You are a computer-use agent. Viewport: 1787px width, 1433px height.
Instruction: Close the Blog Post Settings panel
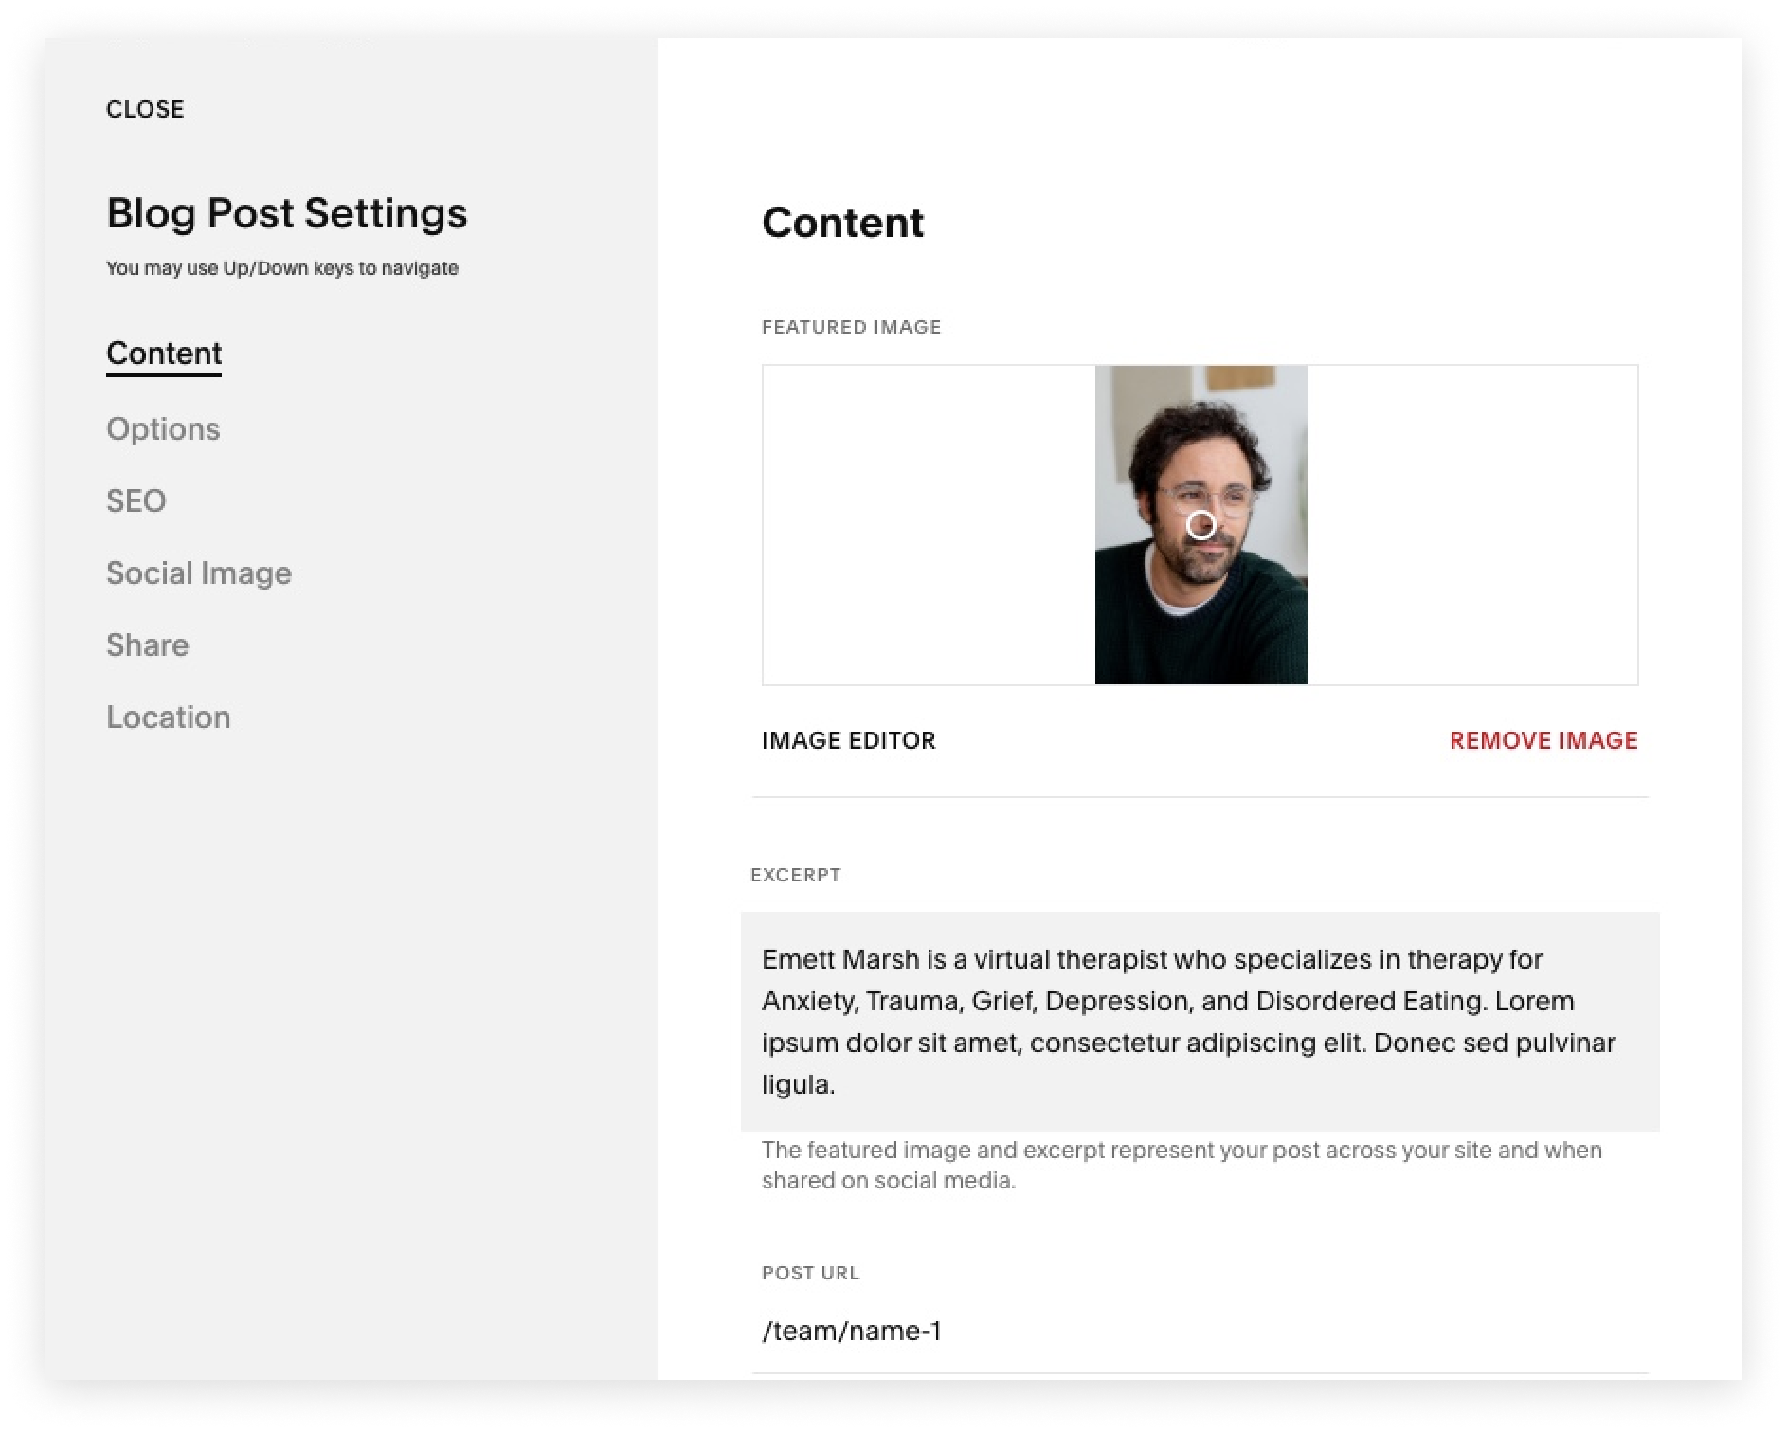[x=145, y=109]
